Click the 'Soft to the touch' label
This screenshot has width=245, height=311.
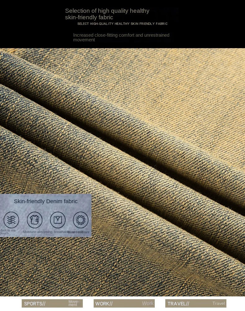[8, 232]
